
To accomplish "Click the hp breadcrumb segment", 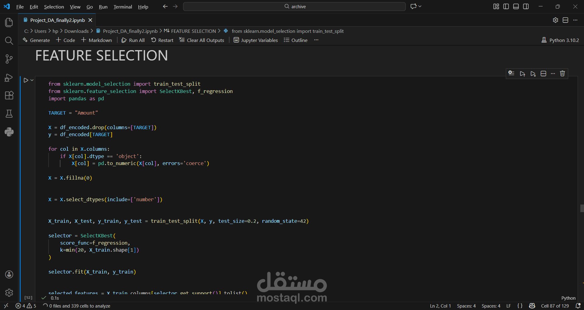I will click(x=55, y=31).
